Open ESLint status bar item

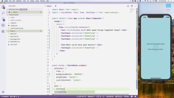[x=119, y=96]
